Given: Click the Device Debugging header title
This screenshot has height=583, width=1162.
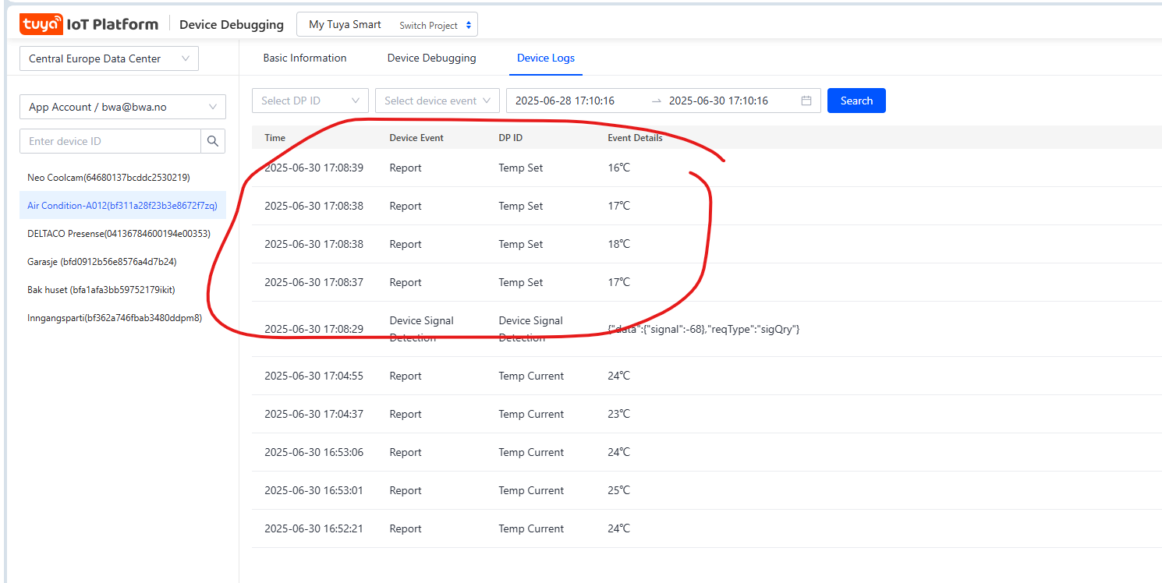Looking at the screenshot, I should tap(232, 24).
